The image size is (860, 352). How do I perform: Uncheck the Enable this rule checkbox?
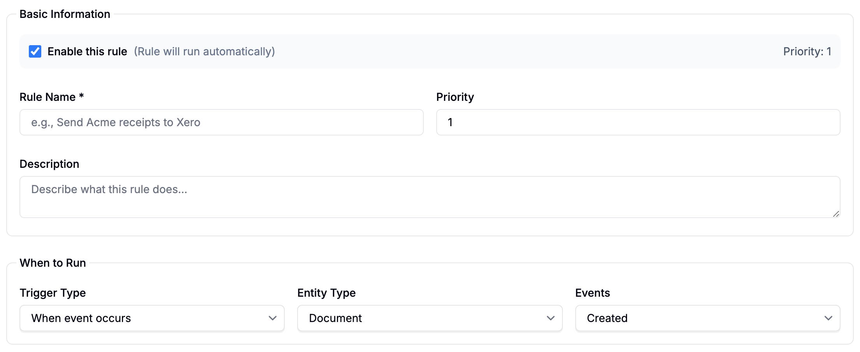[35, 51]
